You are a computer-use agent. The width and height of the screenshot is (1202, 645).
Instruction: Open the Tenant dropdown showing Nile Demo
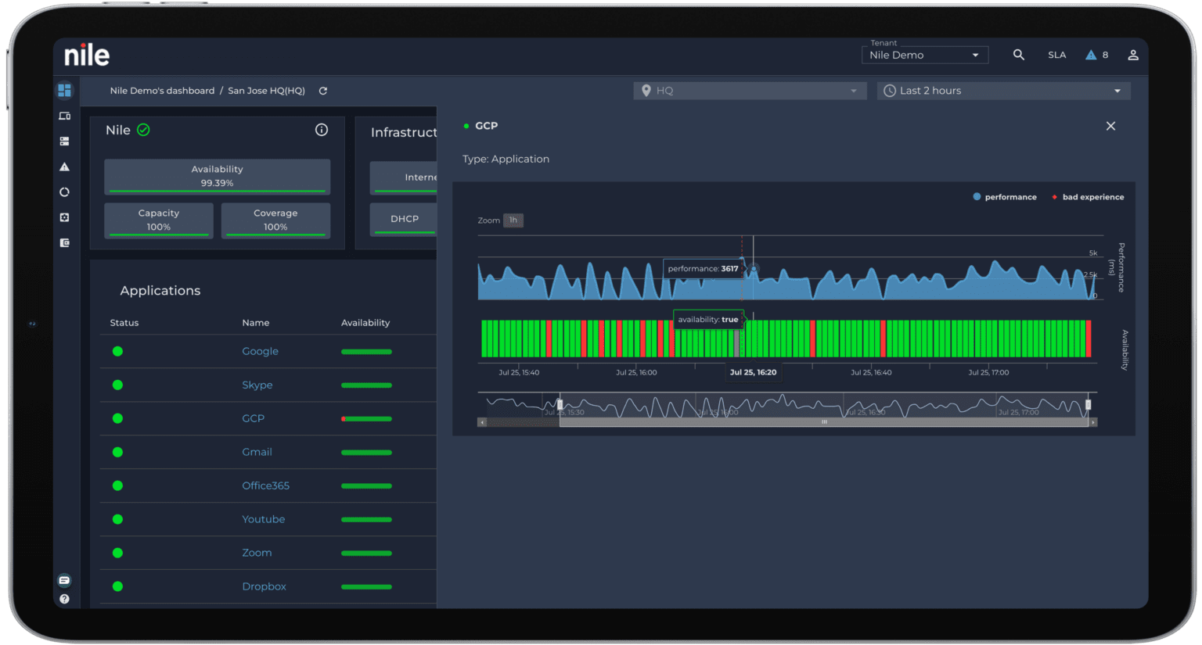924,55
